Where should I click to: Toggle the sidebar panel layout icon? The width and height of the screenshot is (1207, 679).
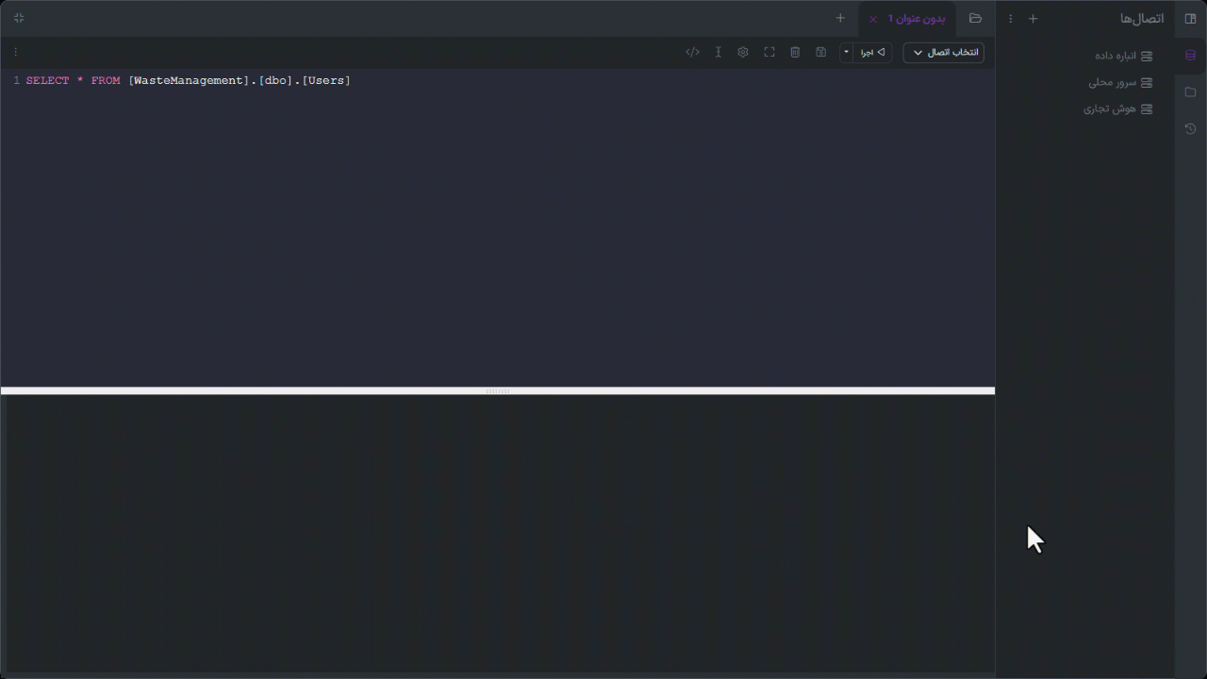coord(1190,19)
